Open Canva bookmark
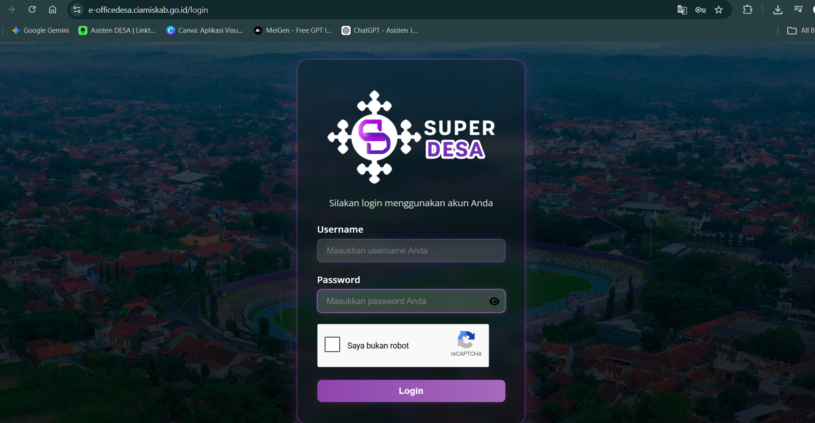This screenshot has width=815, height=423. [204, 30]
